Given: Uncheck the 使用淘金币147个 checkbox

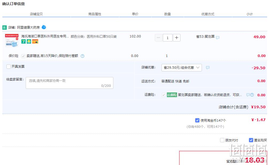Looking at the screenshot, I should click(x=197, y=120).
